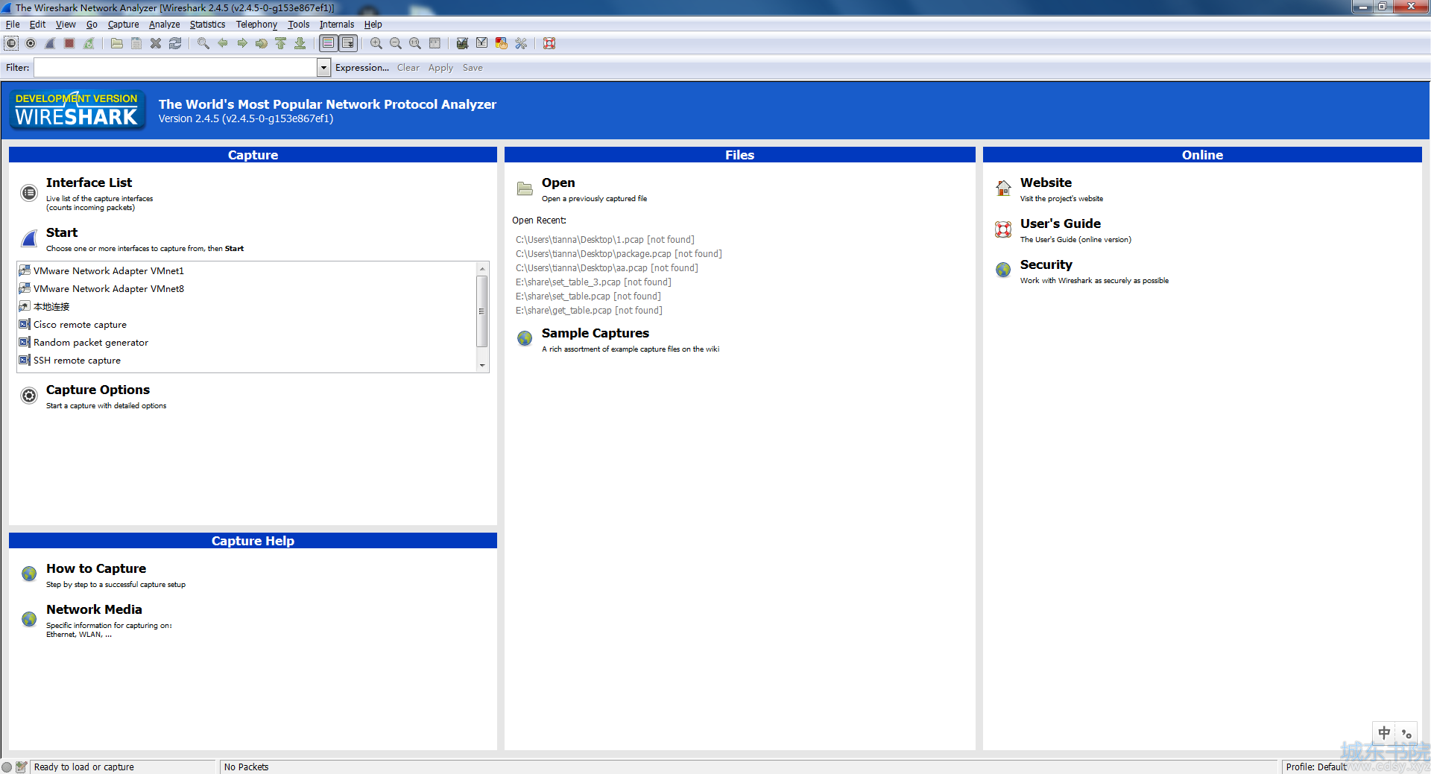Click Profile: Default in status bar
Image resolution: width=1431 pixels, height=774 pixels.
(1316, 767)
